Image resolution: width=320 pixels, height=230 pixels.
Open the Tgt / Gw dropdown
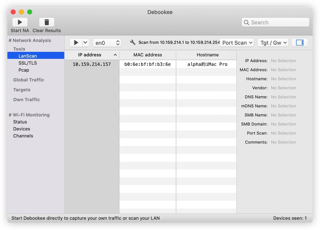point(273,43)
